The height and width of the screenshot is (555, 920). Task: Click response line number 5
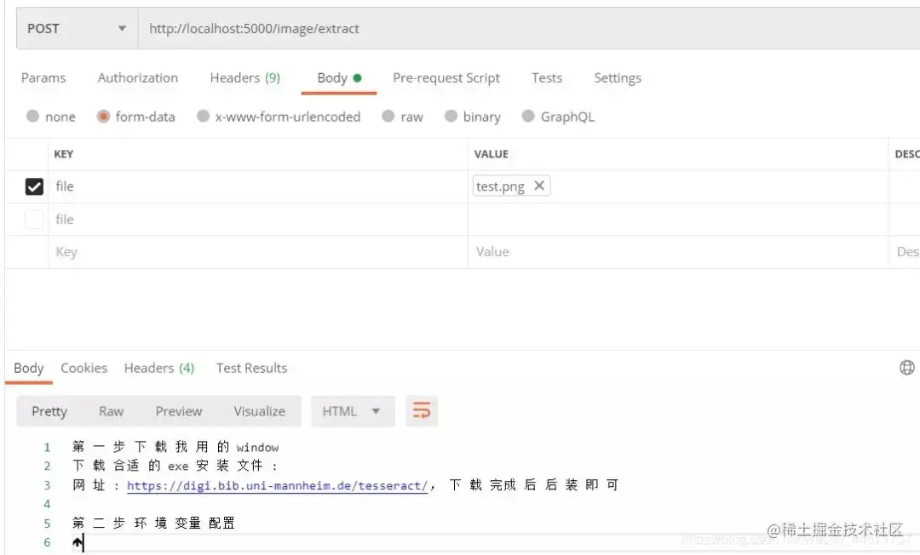(47, 524)
